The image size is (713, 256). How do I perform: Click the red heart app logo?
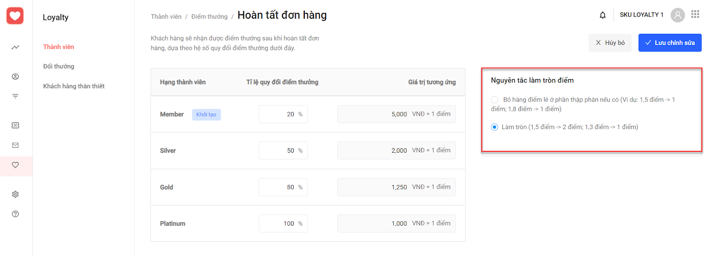pyautogui.click(x=15, y=16)
